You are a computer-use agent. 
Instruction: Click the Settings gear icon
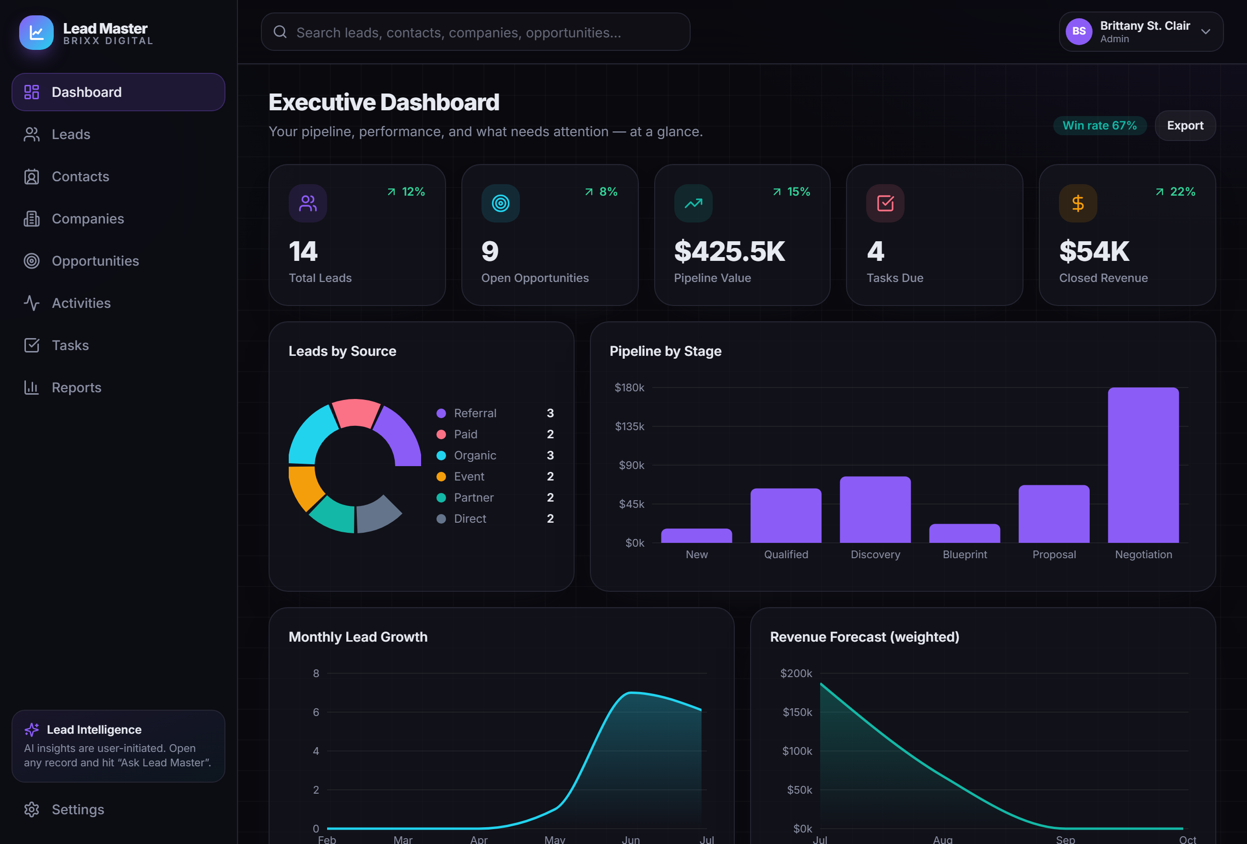32,809
